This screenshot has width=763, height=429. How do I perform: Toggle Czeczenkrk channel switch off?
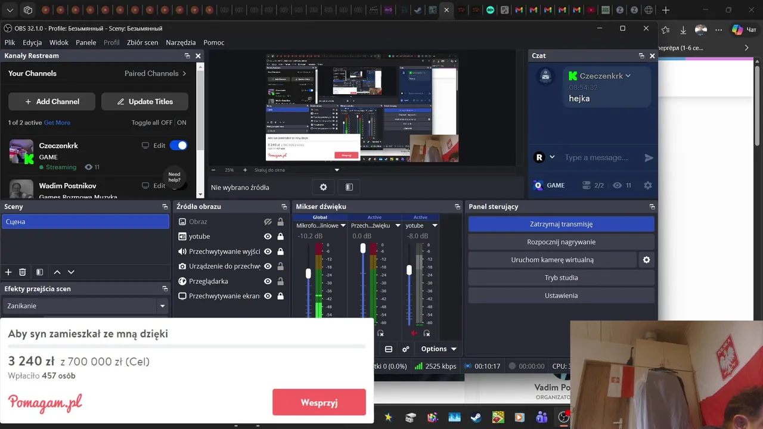click(178, 145)
